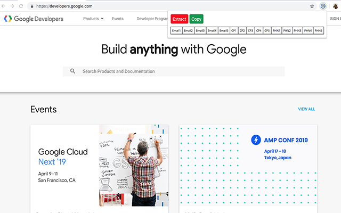Click the red Extract button
341x213 pixels.
179,19
